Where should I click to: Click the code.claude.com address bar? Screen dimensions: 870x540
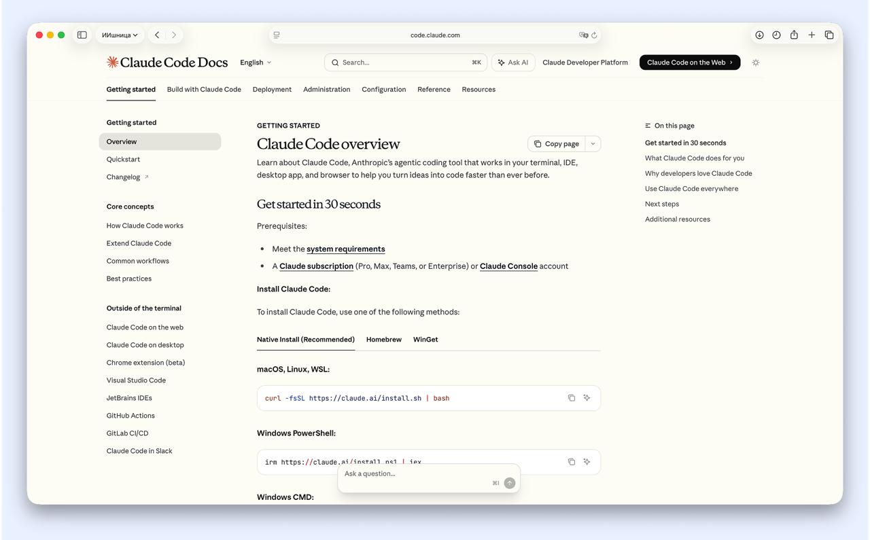[x=435, y=35]
